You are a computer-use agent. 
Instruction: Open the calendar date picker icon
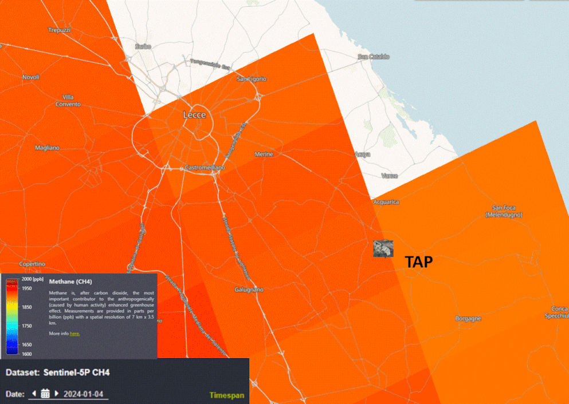click(45, 394)
